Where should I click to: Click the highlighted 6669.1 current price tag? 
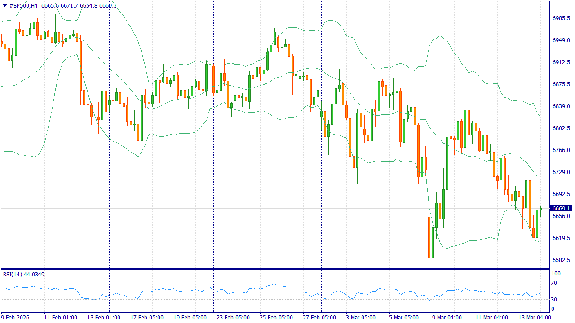[x=561, y=209]
